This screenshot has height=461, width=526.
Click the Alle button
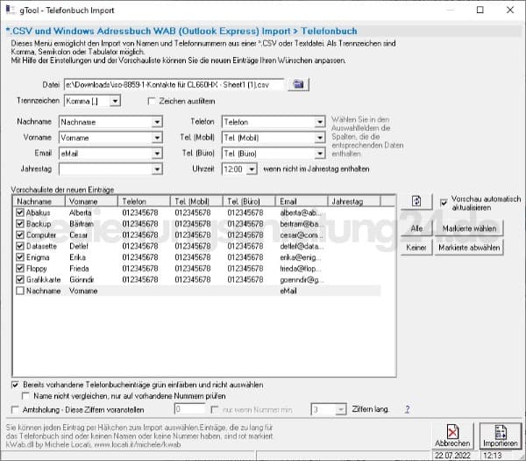(416, 228)
